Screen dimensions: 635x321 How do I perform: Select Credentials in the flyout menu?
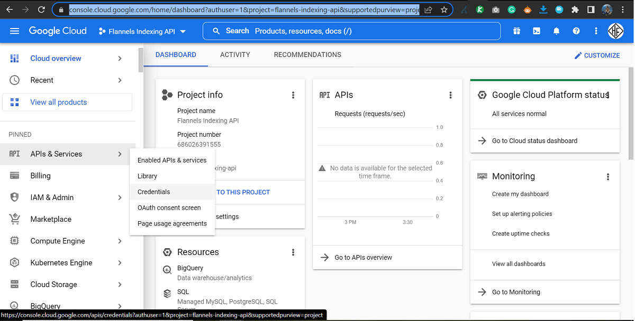pos(172,192)
